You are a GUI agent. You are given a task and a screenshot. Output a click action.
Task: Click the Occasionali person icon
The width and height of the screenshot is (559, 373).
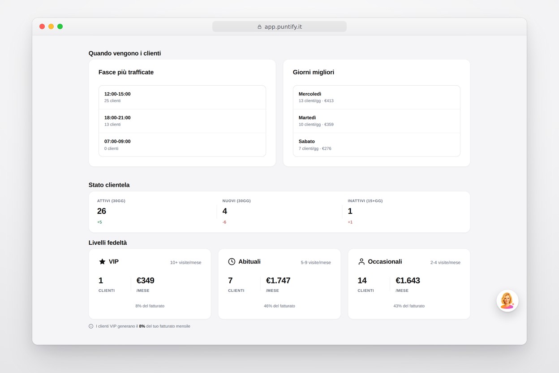[361, 261]
